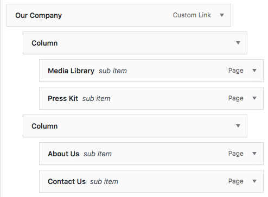Expand arrow of Column above About Us
The image size is (268, 197).
click(x=238, y=126)
